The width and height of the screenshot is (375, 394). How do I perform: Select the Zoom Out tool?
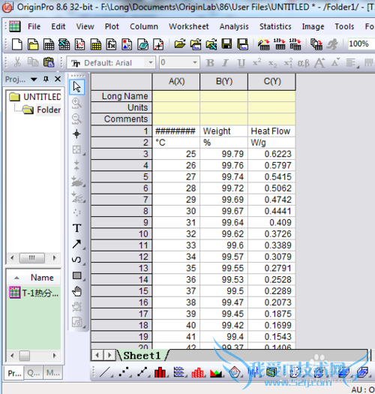click(76, 119)
